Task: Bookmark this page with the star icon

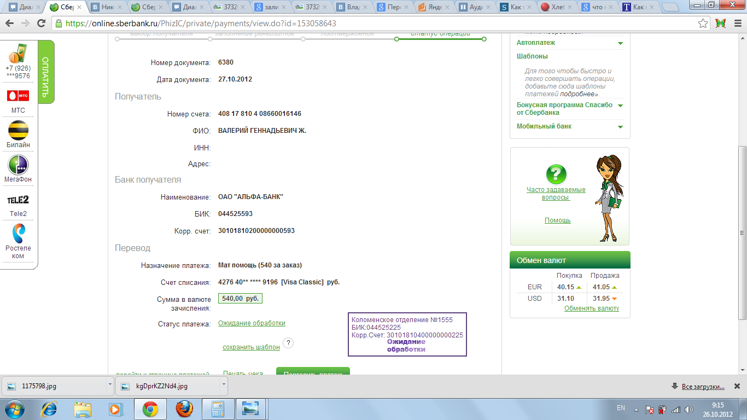Action: click(x=703, y=24)
